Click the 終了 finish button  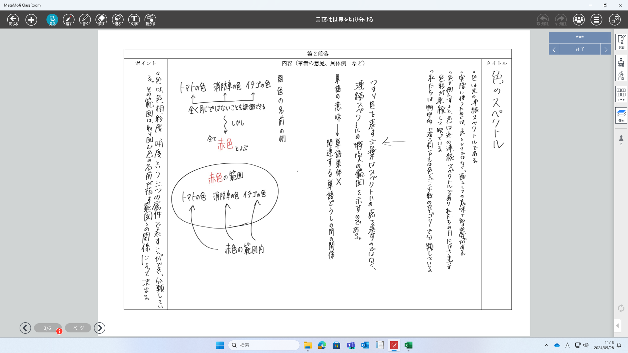point(580,49)
